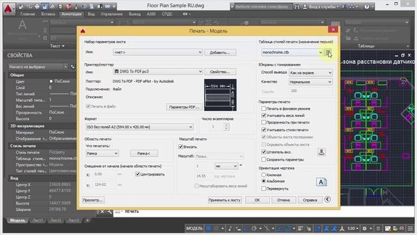The image size is (417, 235).
Task: Switch to Вывод ribbon tab
Action: pyautogui.click(x=135, y=14)
